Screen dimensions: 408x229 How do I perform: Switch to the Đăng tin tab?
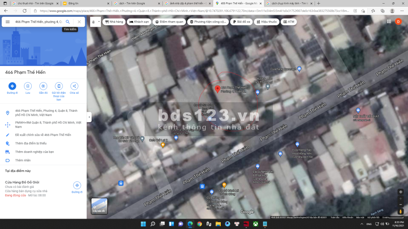pos(86,3)
